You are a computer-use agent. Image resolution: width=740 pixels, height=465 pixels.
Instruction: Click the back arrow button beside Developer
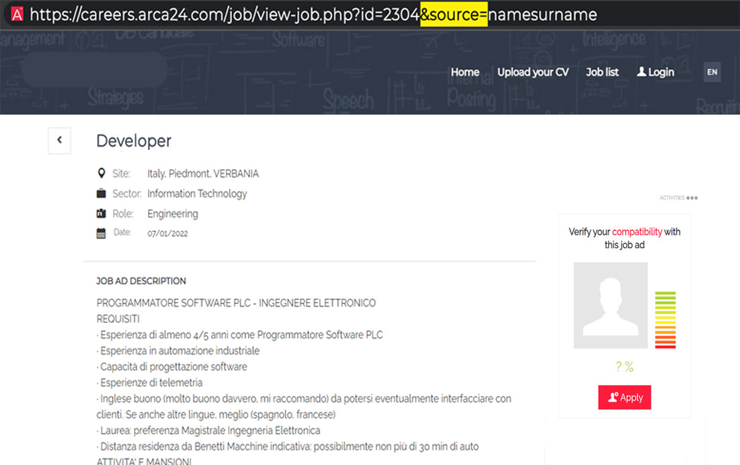pyautogui.click(x=59, y=140)
